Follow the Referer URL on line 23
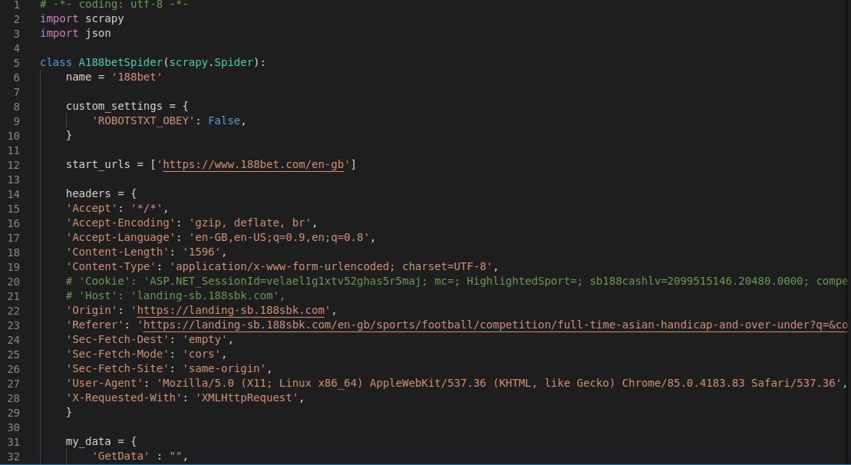The height and width of the screenshot is (465, 851). coord(495,325)
